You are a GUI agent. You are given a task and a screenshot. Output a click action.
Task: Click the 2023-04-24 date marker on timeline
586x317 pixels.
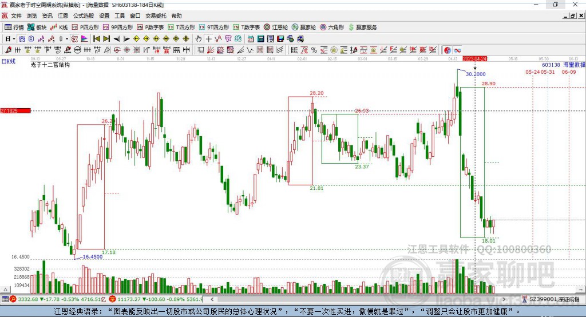474,59
